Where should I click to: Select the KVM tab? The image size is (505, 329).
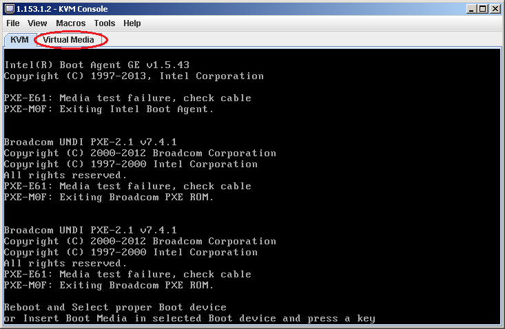19,40
